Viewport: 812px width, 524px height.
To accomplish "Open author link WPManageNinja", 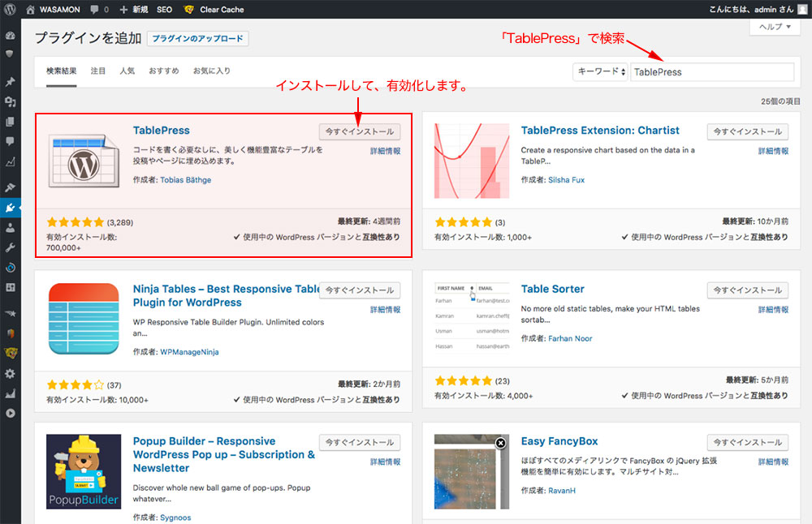I will pyautogui.click(x=189, y=352).
